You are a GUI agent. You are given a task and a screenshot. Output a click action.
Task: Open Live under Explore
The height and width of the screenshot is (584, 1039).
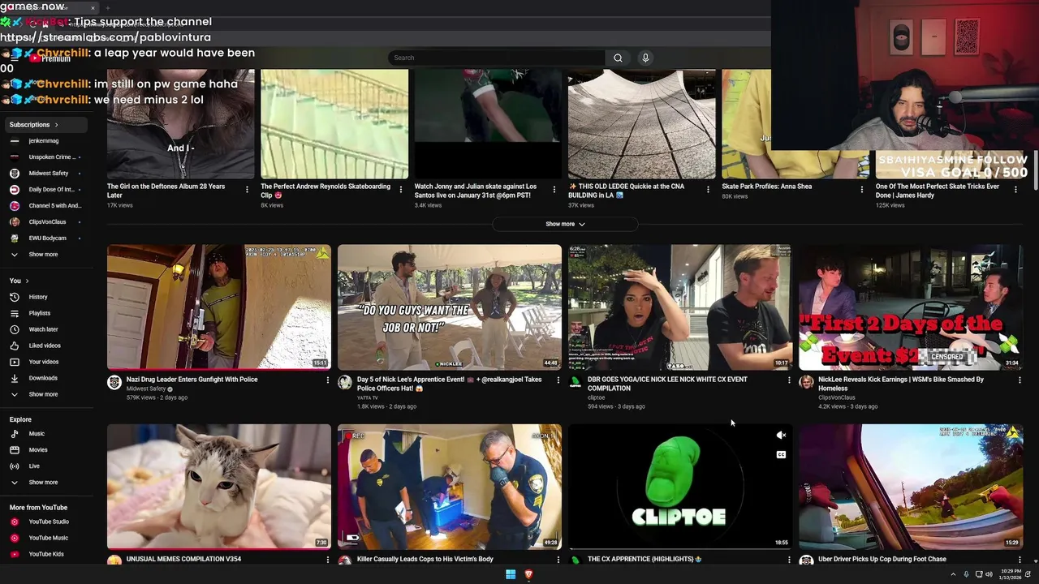click(34, 466)
